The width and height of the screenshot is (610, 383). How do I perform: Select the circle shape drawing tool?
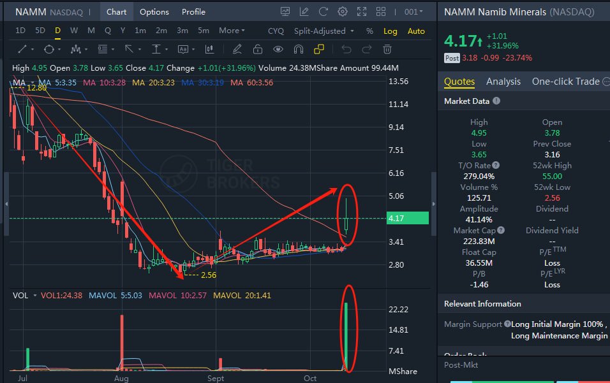click(49, 49)
